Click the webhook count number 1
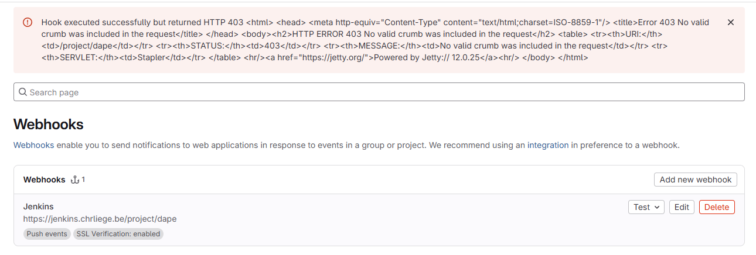Screen dimensions: 756x255 point(83,180)
